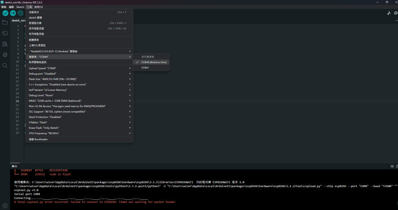Screen dimensions: 398x210
Task: Open the 編輯 menu in menu bar
Action: point(11,7)
